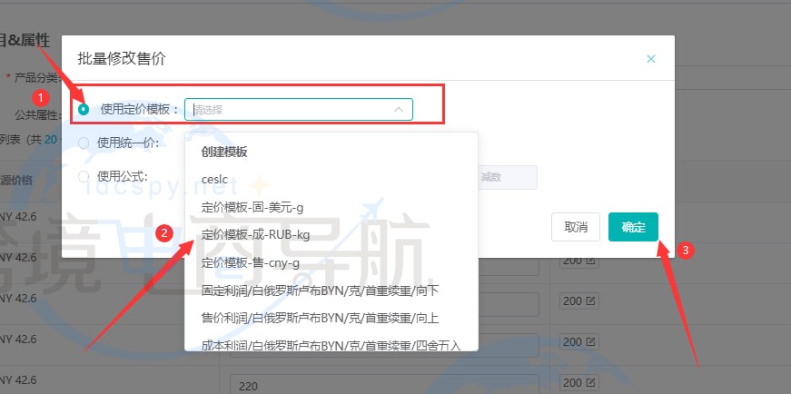Select 定价模板-售-cny-g from the dropdown

(250, 263)
